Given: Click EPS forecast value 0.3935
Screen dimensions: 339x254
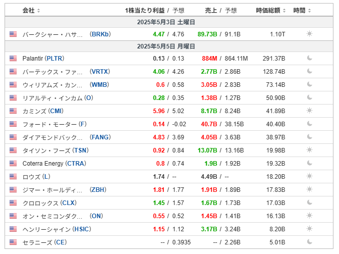Looking at the screenshot, I should (x=182, y=242).
